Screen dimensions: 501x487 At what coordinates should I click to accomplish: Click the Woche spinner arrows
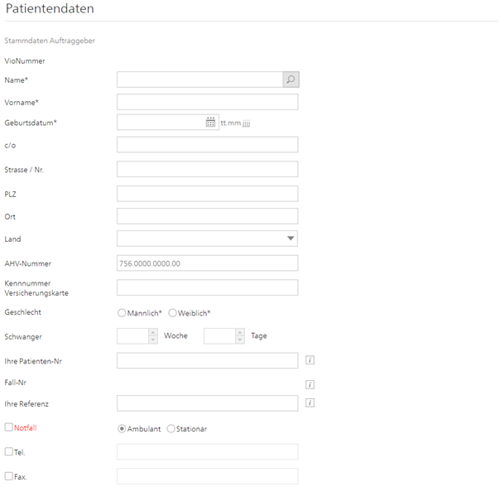[152, 336]
